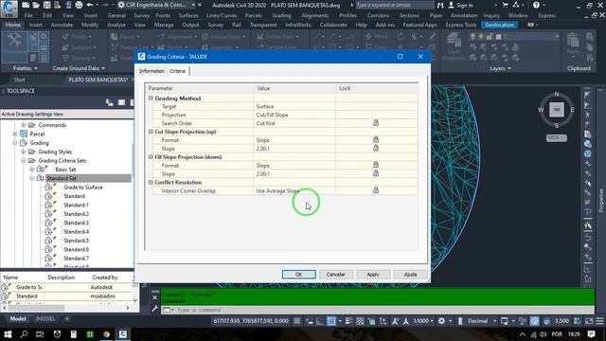Expand the Commands tree node
Viewport: 606px width, 341px height.
point(23,125)
